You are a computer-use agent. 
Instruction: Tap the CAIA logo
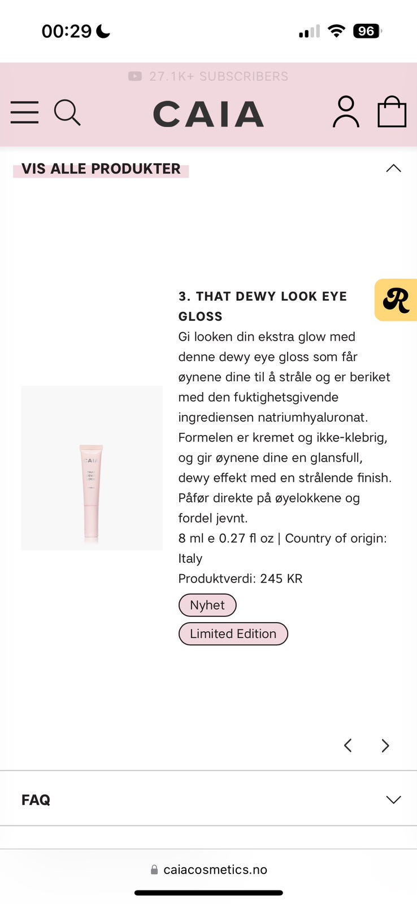[208, 114]
